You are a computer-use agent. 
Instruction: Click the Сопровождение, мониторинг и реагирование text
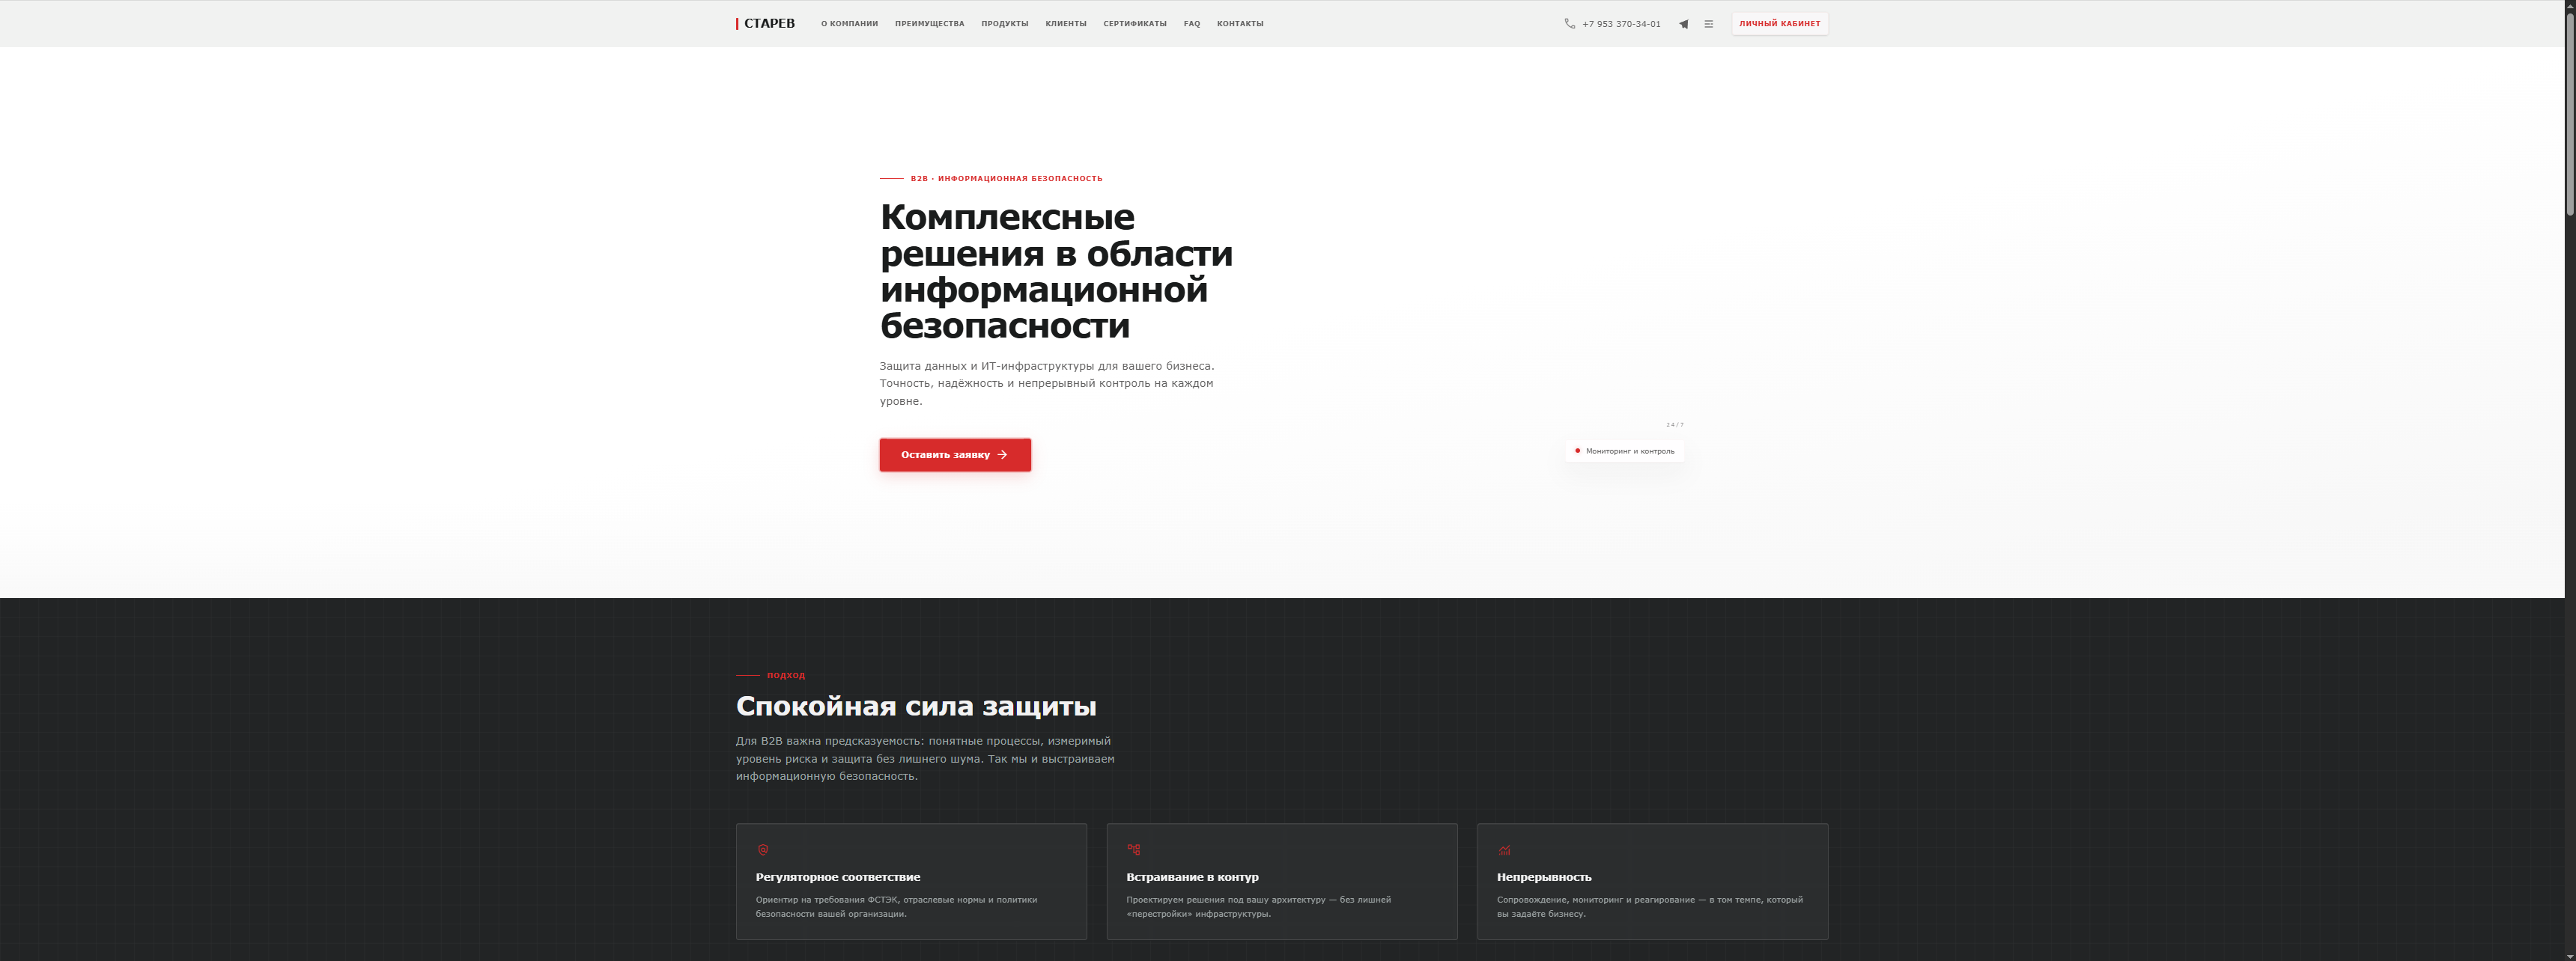1649,907
